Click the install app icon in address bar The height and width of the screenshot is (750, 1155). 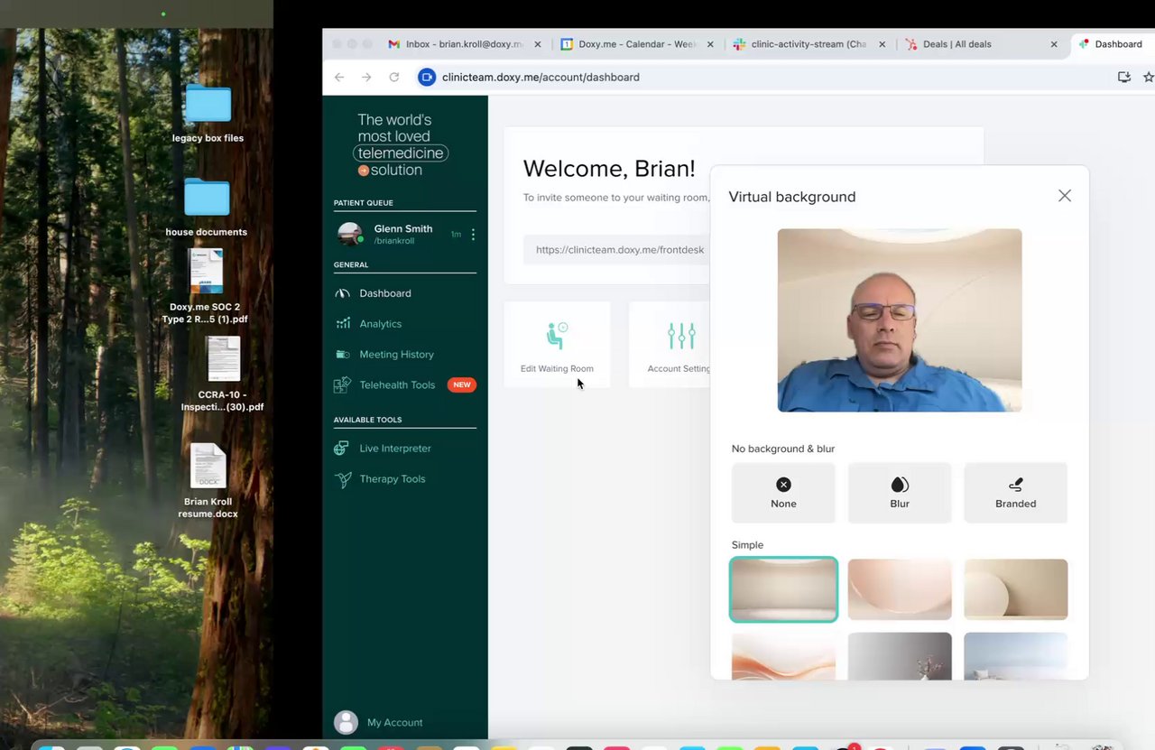click(1124, 78)
